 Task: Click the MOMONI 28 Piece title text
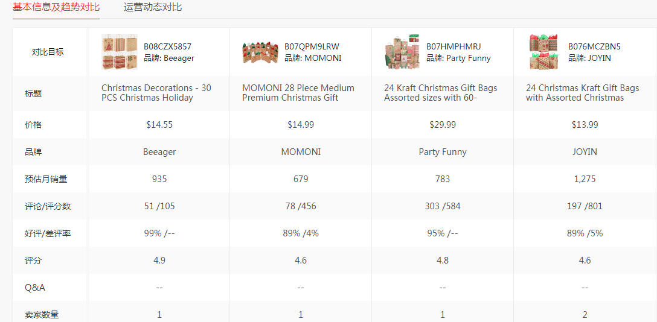(298, 93)
